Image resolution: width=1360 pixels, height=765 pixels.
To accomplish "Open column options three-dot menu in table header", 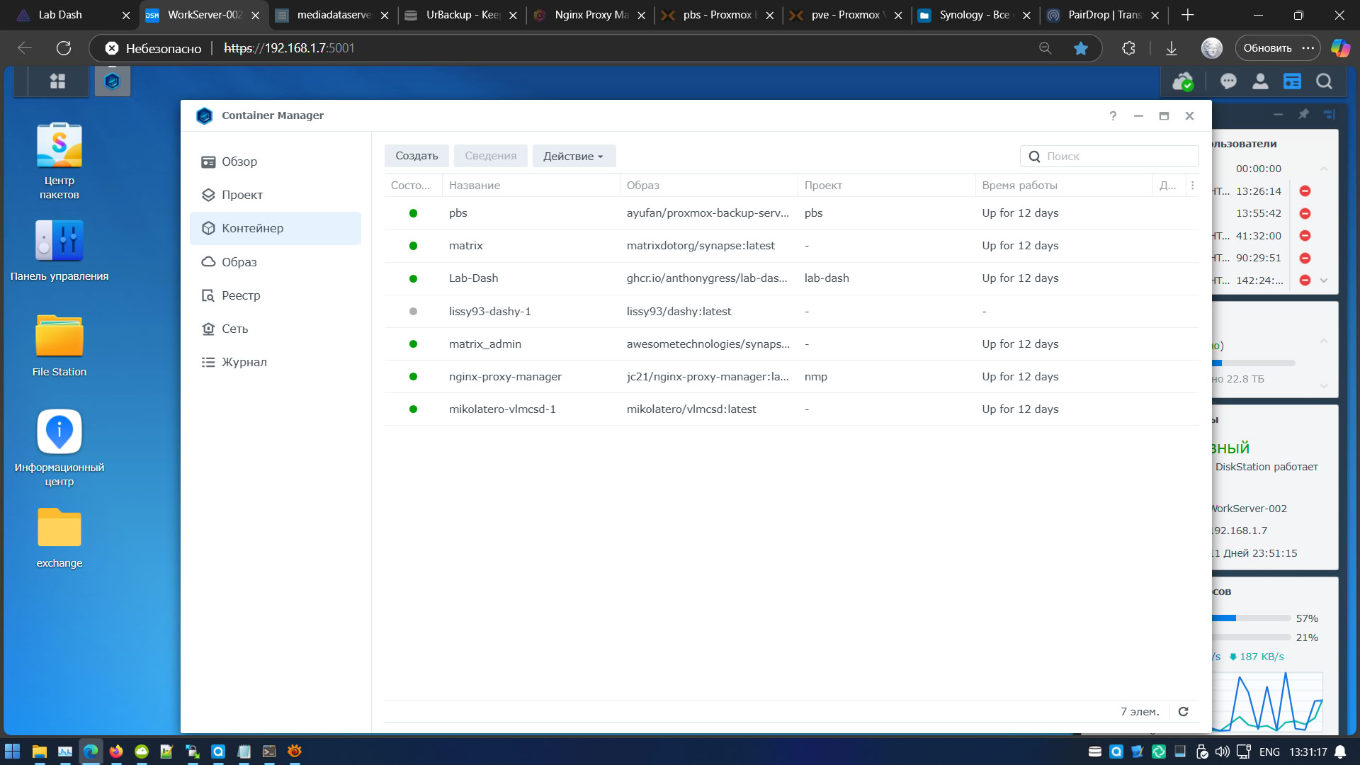I will 1193,186.
